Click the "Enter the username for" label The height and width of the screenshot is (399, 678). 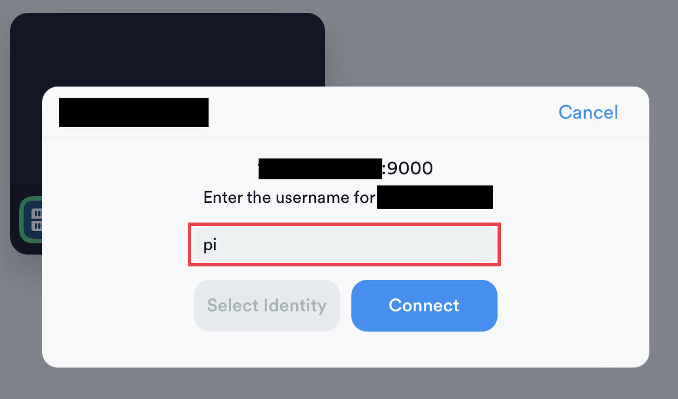[x=289, y=198]
